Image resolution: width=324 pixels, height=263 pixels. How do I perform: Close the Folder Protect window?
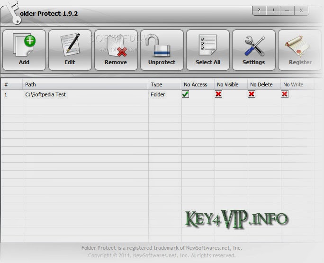coord(301,10)
